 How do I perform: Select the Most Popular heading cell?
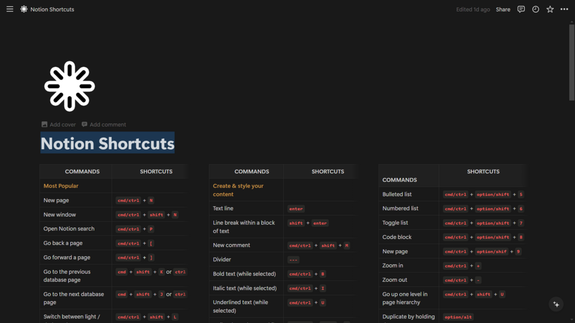76,186
